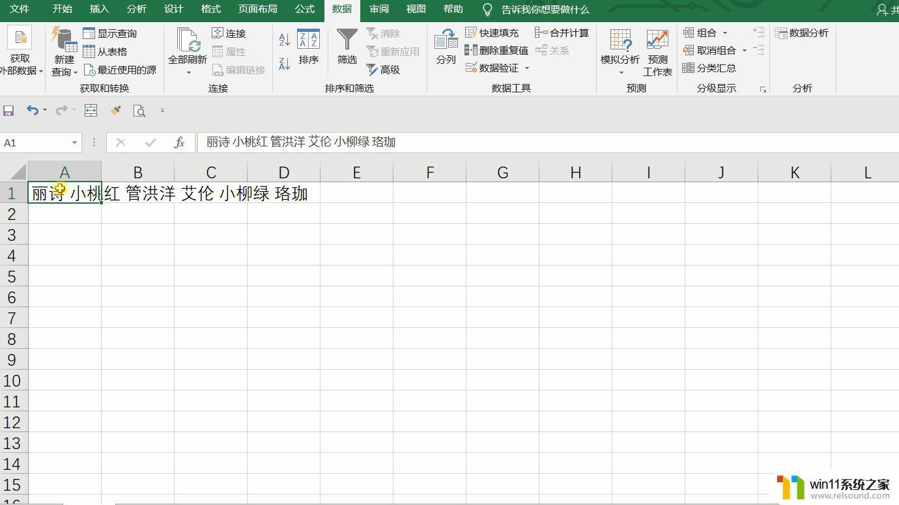
Task: Open 分级显示 outline dialog launcher
Action: 763,90
